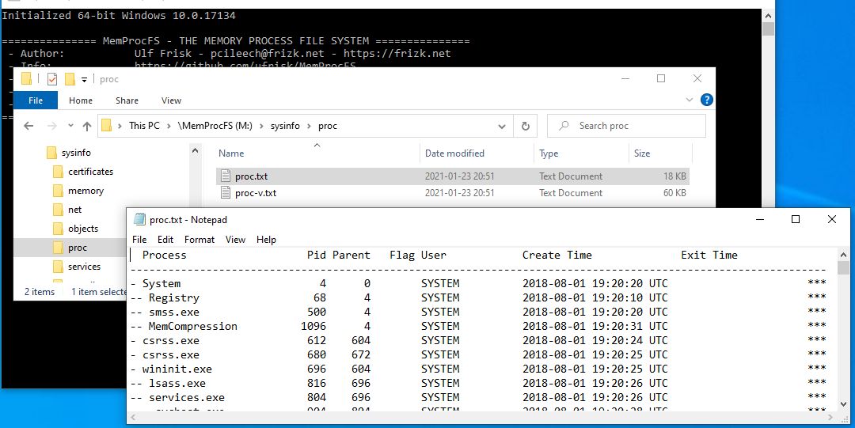Click the certificates folder icon in tree
The width and height of the screenshot is (855, 428).
coord(59,172)
